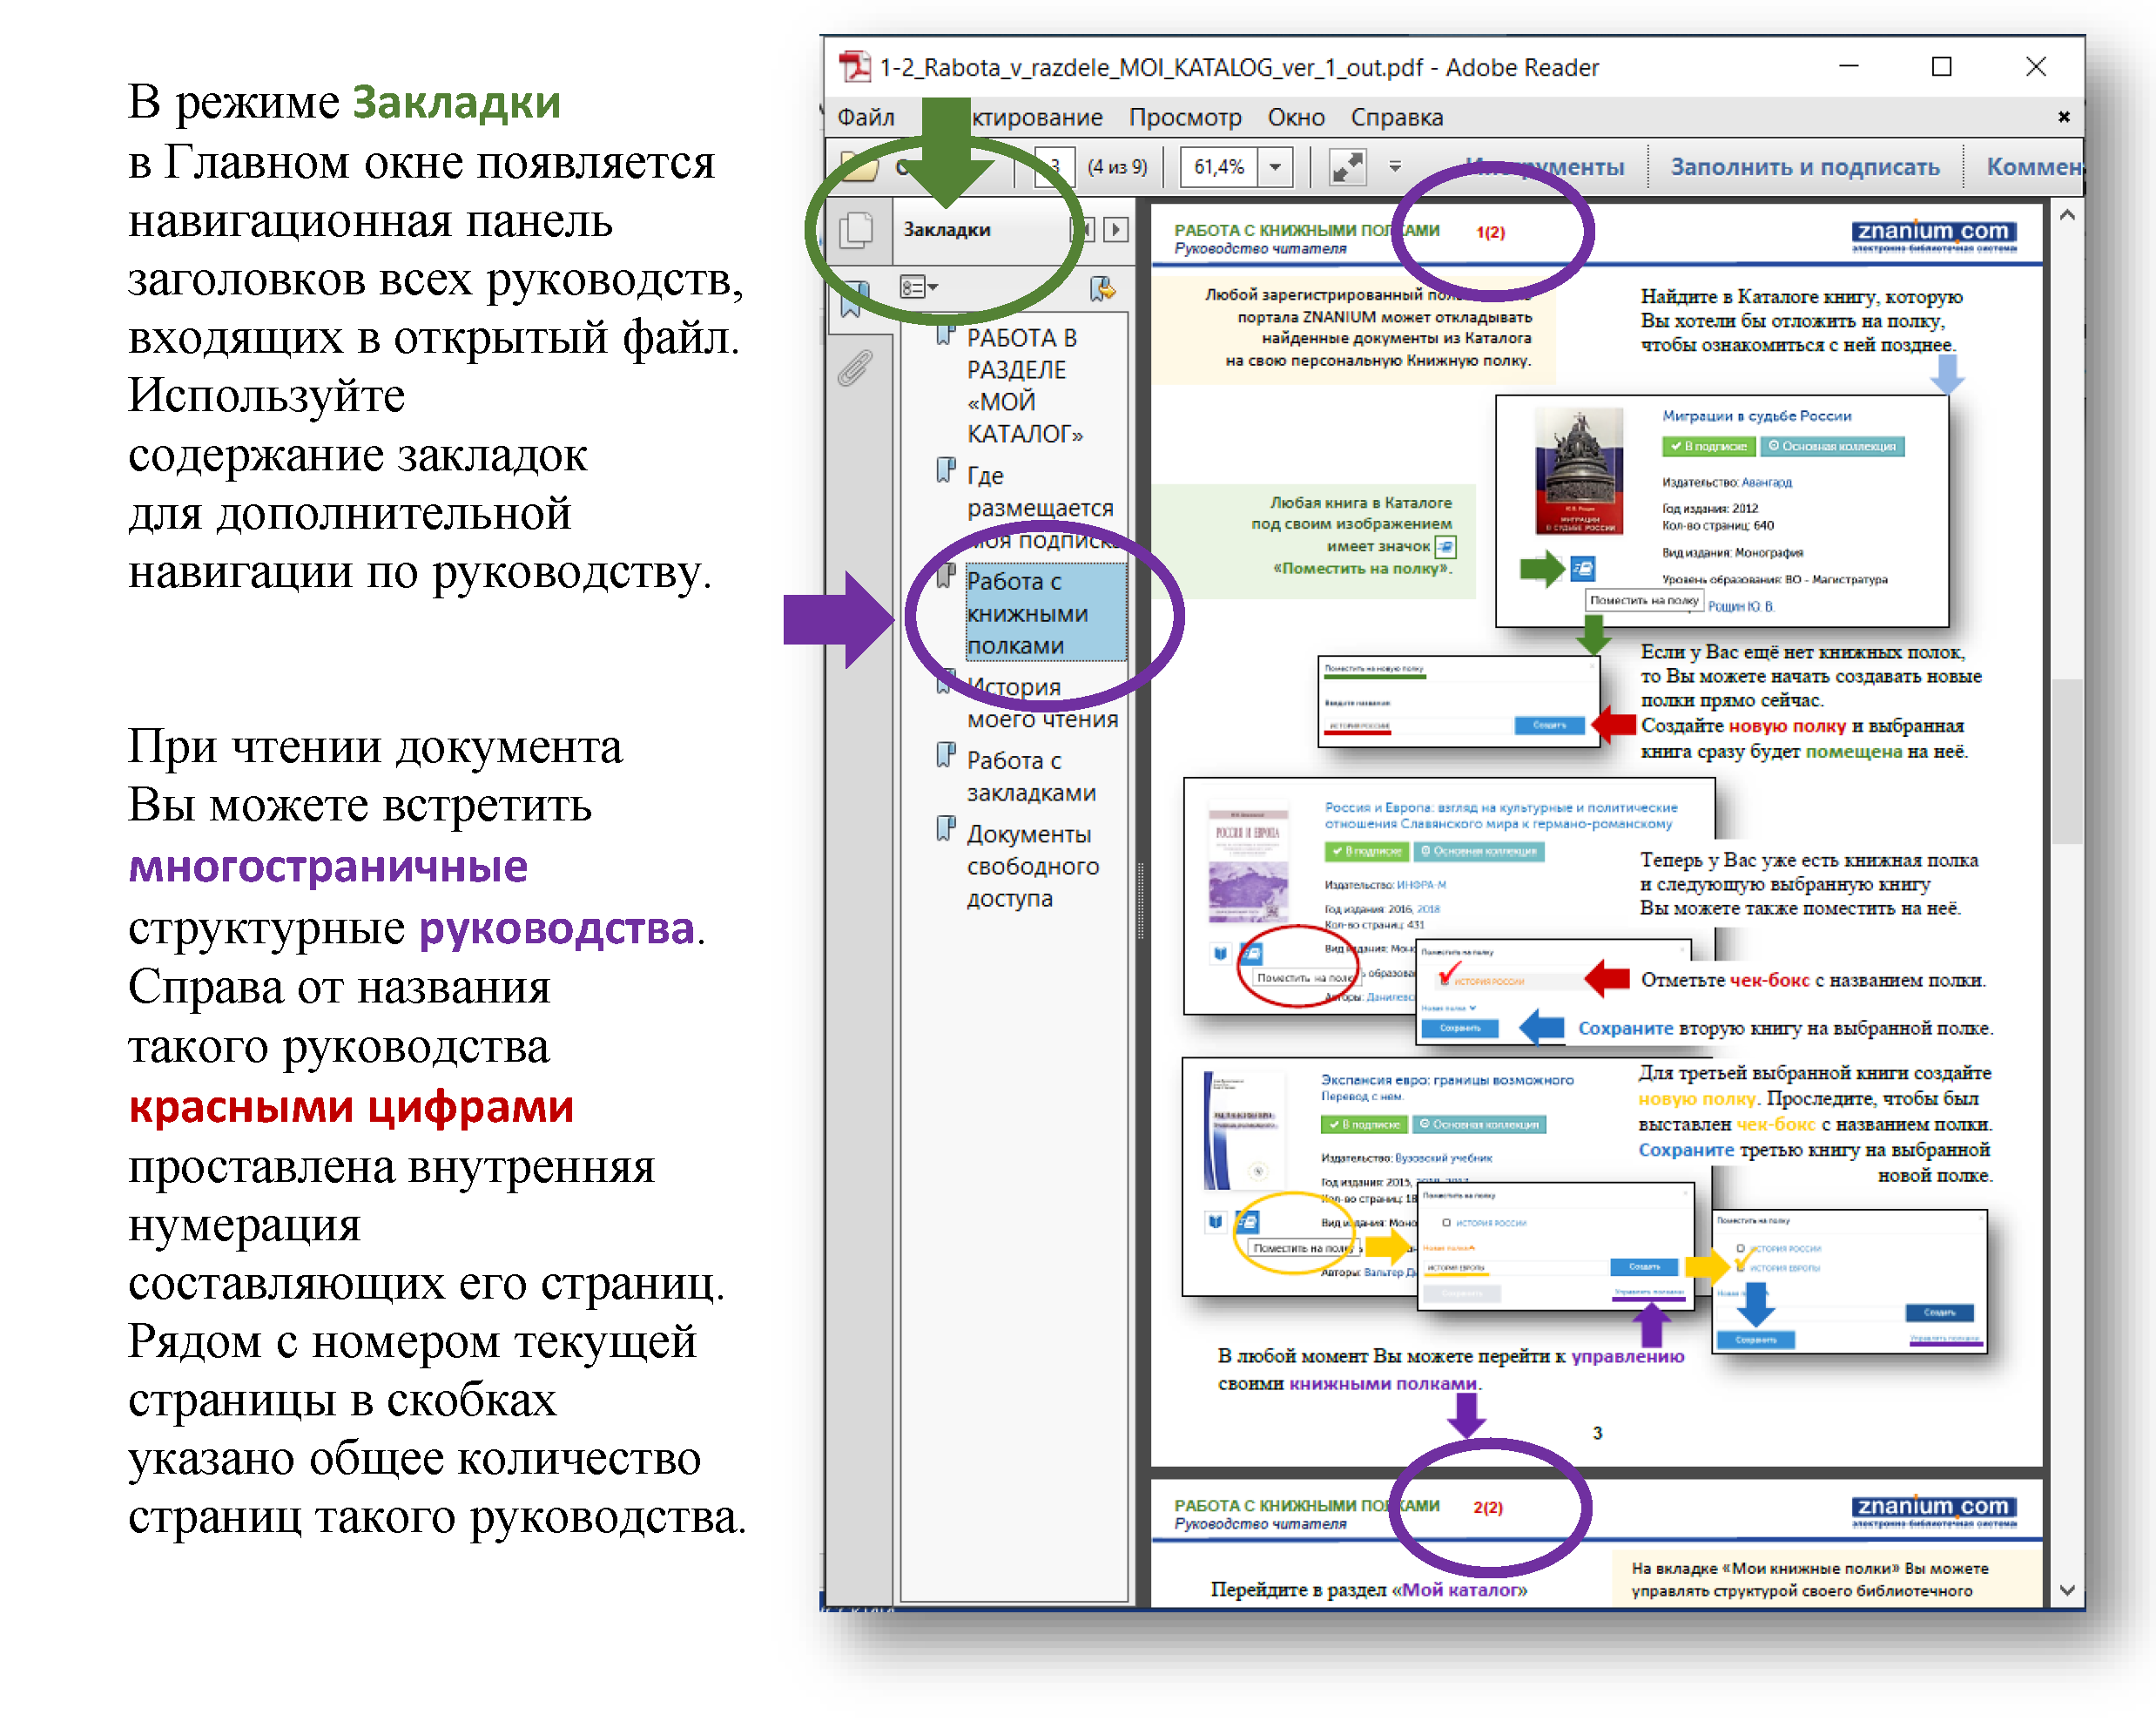Open the bookmarks options list dropdown

tap(918, 288)
